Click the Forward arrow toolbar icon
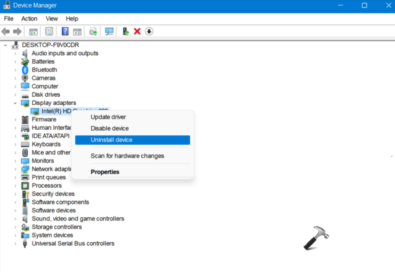This screenshot has width=395, height=272. pyautogui.click(x=17, y=31)
